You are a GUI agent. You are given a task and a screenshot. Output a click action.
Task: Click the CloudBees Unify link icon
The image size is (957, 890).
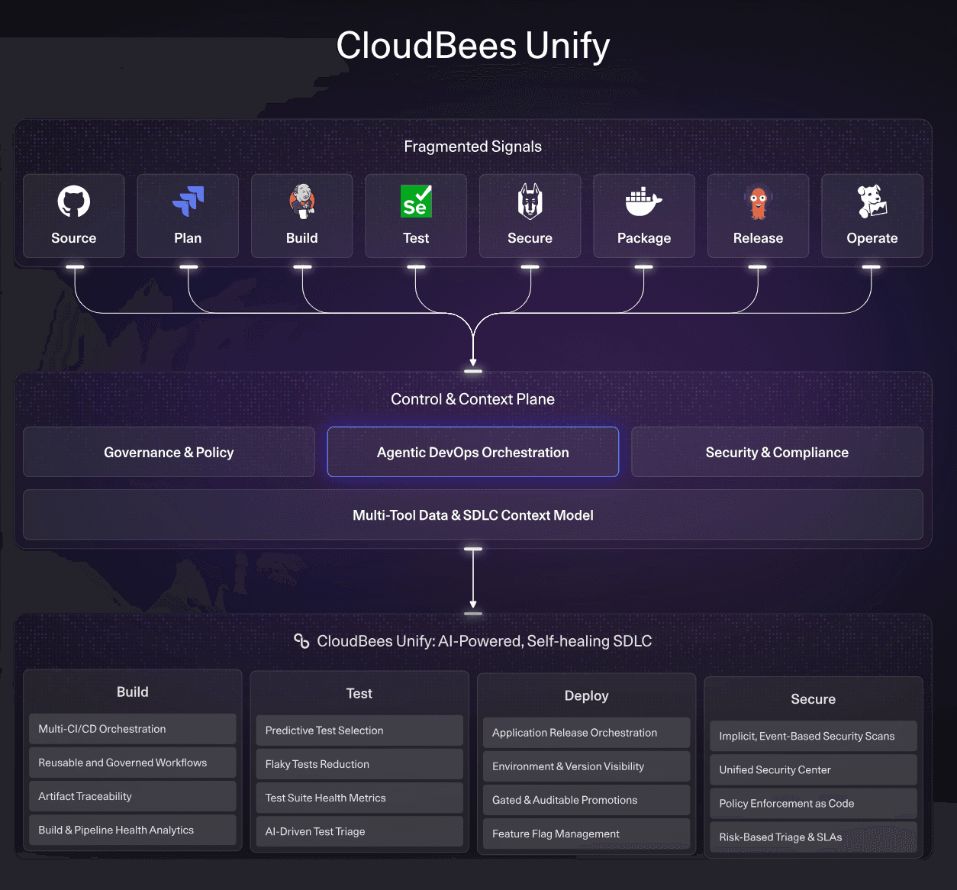[x=301, y=641]
